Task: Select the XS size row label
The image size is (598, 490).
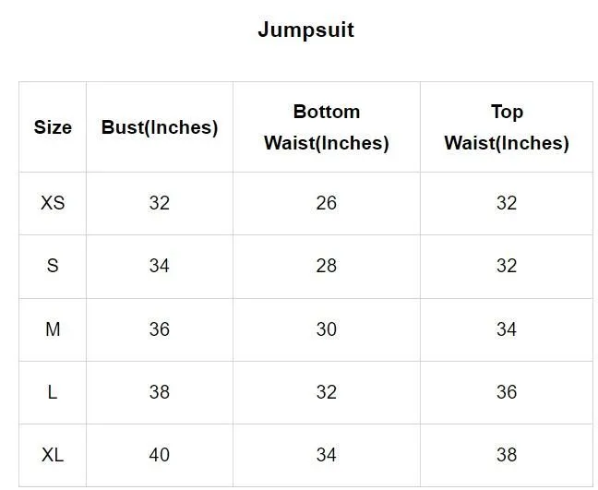Action: (53, 203)
